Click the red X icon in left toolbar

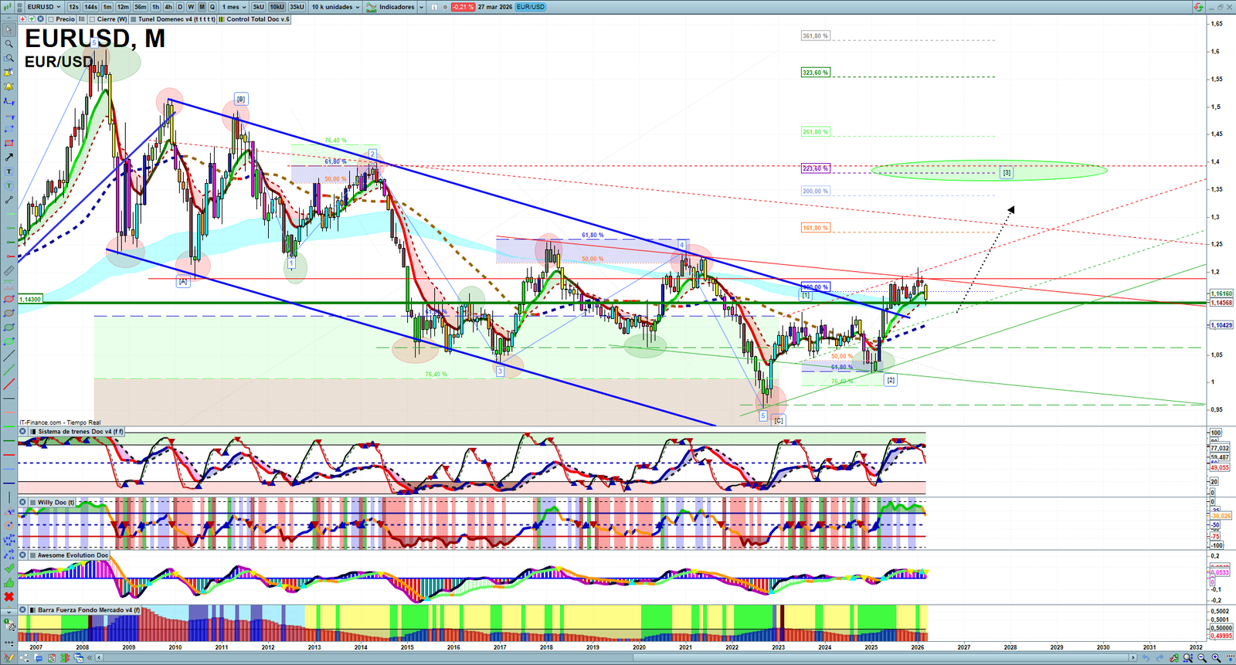pyautogui.click(x=8, y=597)
